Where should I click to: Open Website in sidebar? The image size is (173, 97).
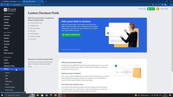(x=6, y=38)
